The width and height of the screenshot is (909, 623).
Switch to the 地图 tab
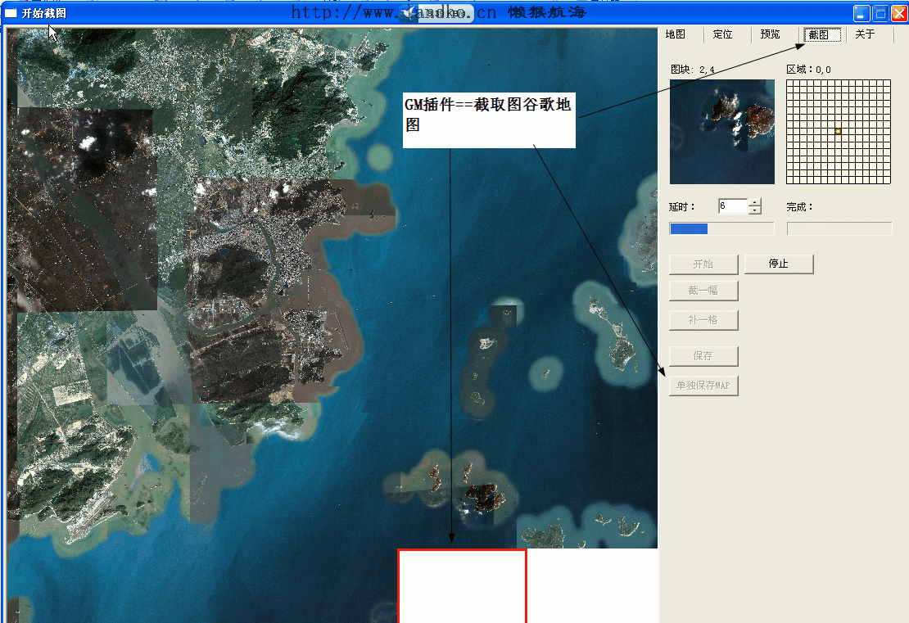(676, 34)
